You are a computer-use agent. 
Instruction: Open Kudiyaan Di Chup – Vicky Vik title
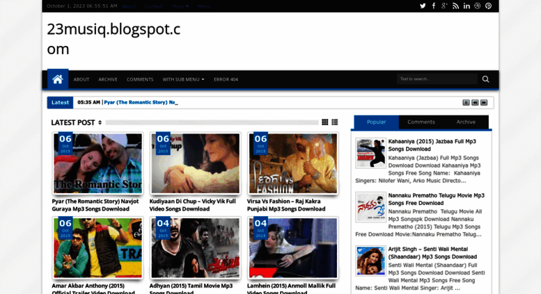coord(193,205)
